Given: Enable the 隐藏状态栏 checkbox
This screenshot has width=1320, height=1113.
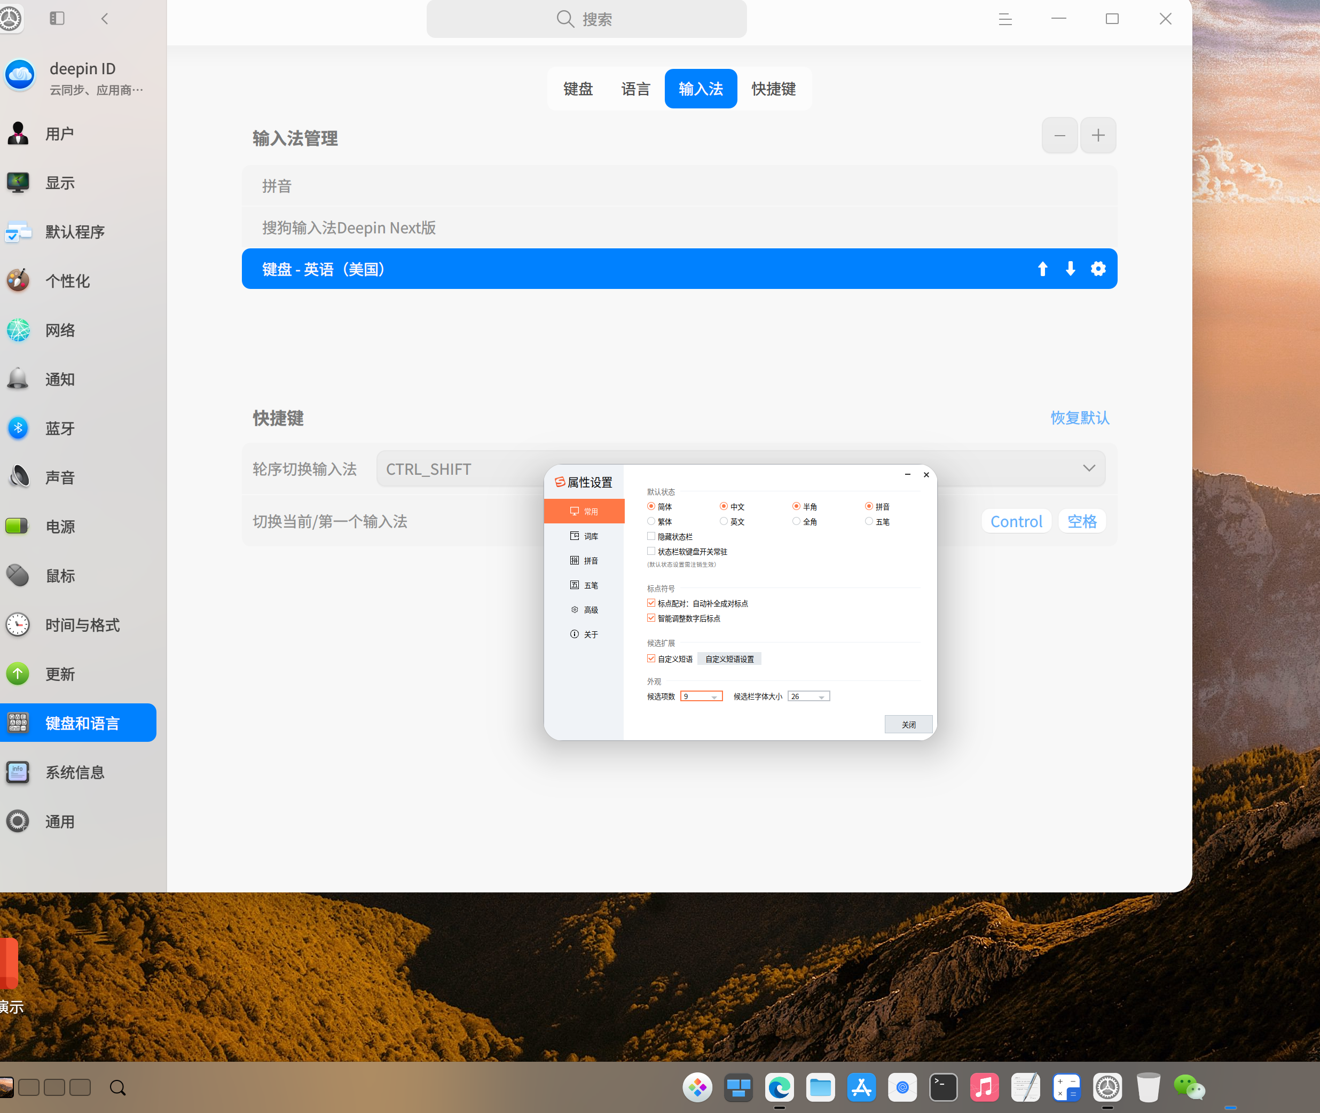Looking at the screenshot, I should [x=651, y=536].
